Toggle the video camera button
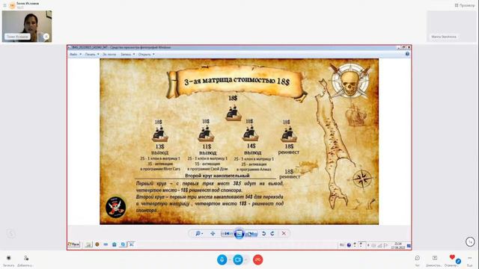This screenshot has width=479, height=269. (x=238, y=260)
